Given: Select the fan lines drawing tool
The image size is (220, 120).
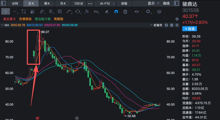Looking at the screenshot, I should (32, 12).
